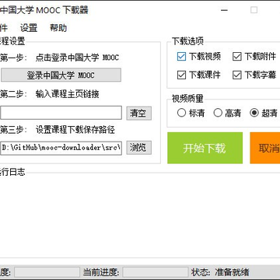The image size is (280, 280).
Task: Click the 当前进度 progress bar
Action: [x=156, y=272]
